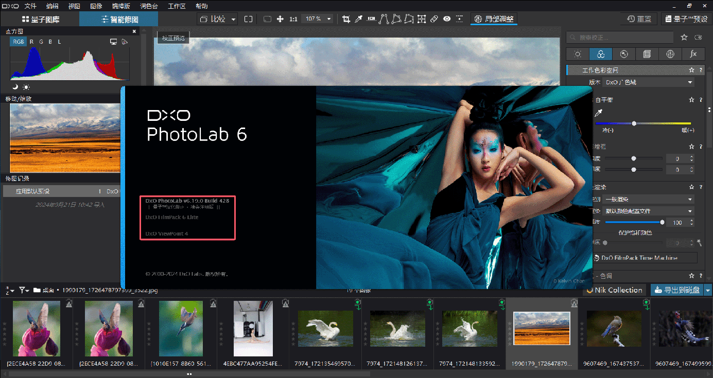This screenshot has height=378, width=713.
Task: Switch to fullscreen viewer mode
Action: pos(248,19)
